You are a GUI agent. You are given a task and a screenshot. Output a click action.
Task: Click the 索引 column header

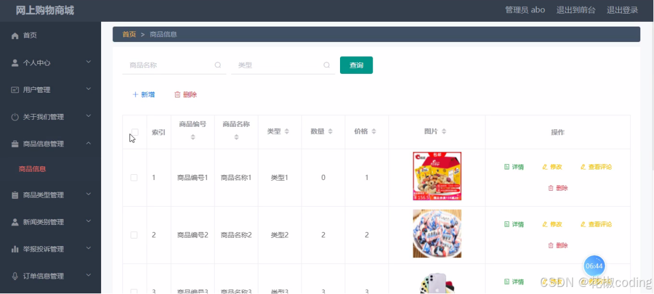pyautogui.click(x=158, y=132)
